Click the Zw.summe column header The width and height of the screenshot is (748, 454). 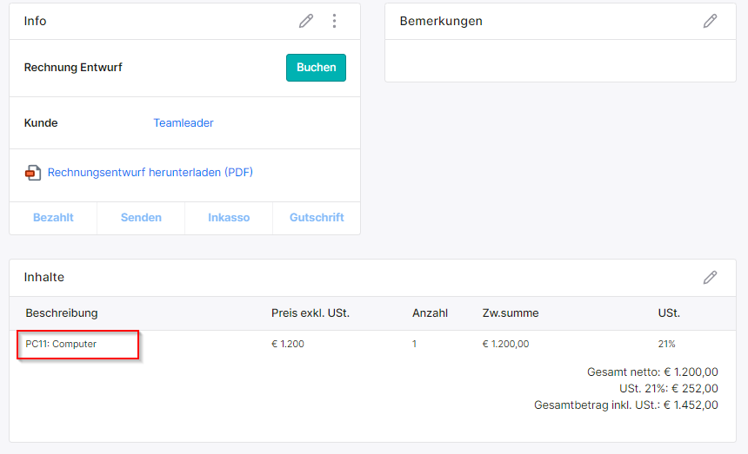(x=511, y=313)
